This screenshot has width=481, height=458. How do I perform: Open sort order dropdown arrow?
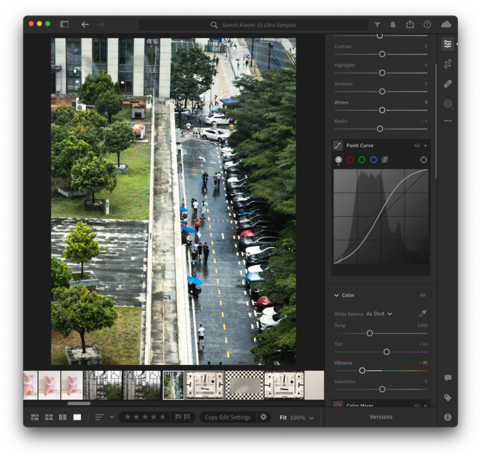(x=112, y=417)
